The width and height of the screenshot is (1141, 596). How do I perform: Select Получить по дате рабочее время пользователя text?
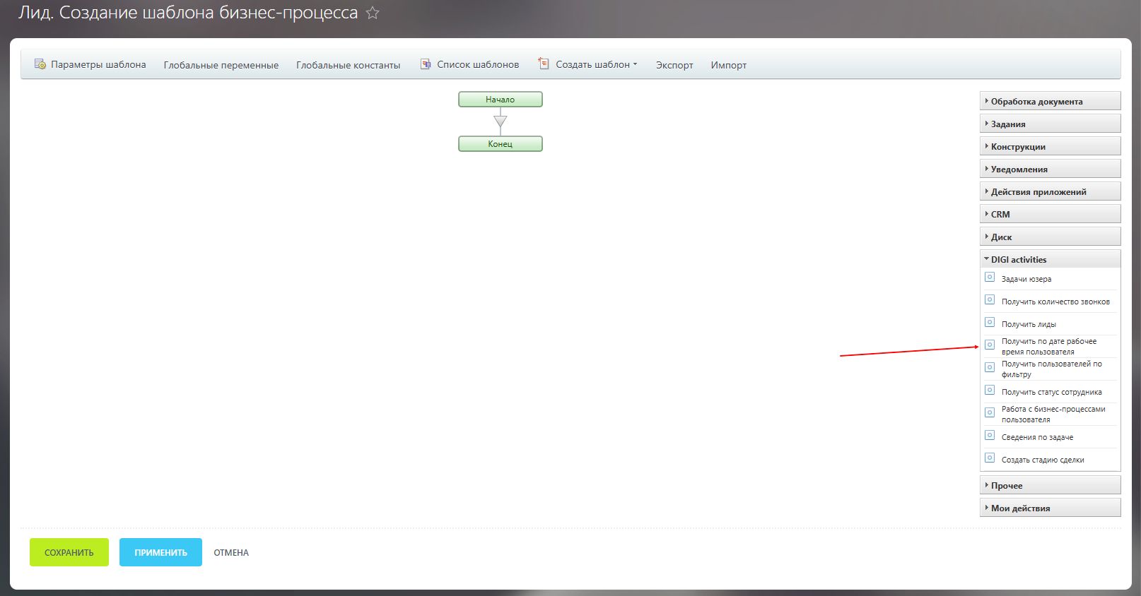point(1049,346)
